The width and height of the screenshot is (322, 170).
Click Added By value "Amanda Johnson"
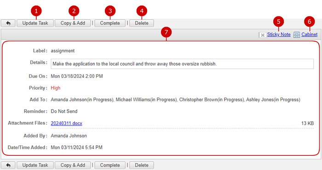[x=69, y=136]
